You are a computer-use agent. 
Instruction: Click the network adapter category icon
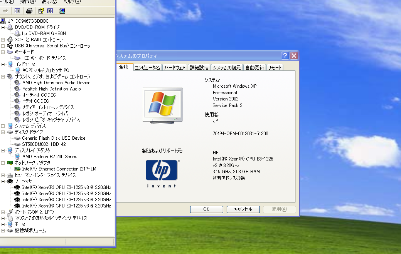point(10,163)
